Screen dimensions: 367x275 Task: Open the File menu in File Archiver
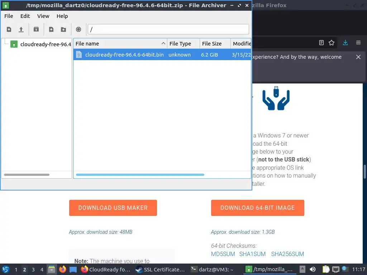pyautogui.click(x=9, y=16)
